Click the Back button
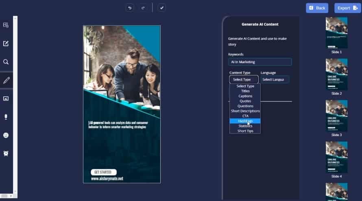Viewport: 362px width, 201px height. 317,8
